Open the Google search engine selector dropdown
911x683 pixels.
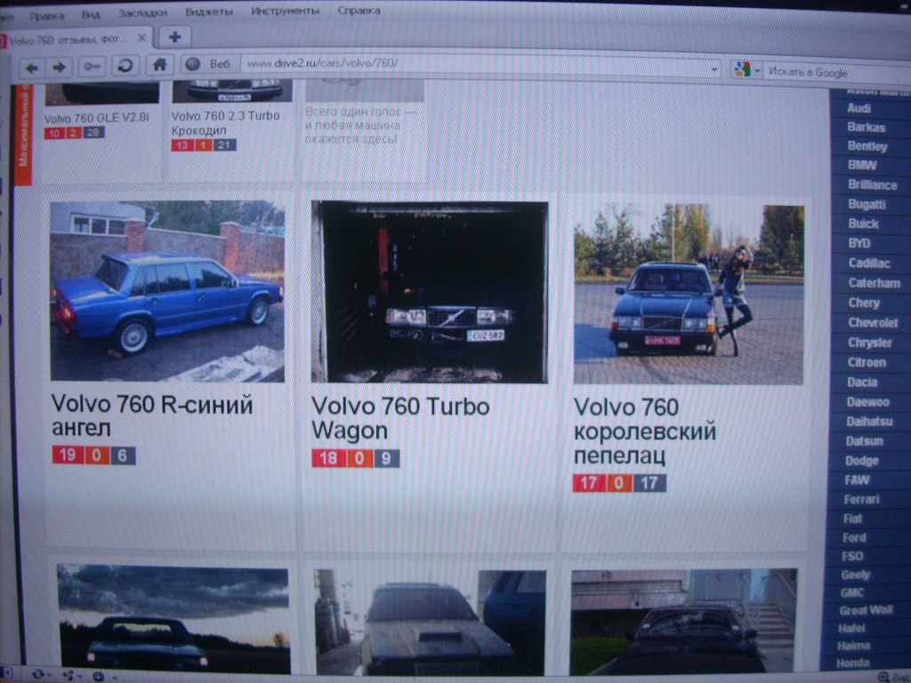[x=746, y=69]
